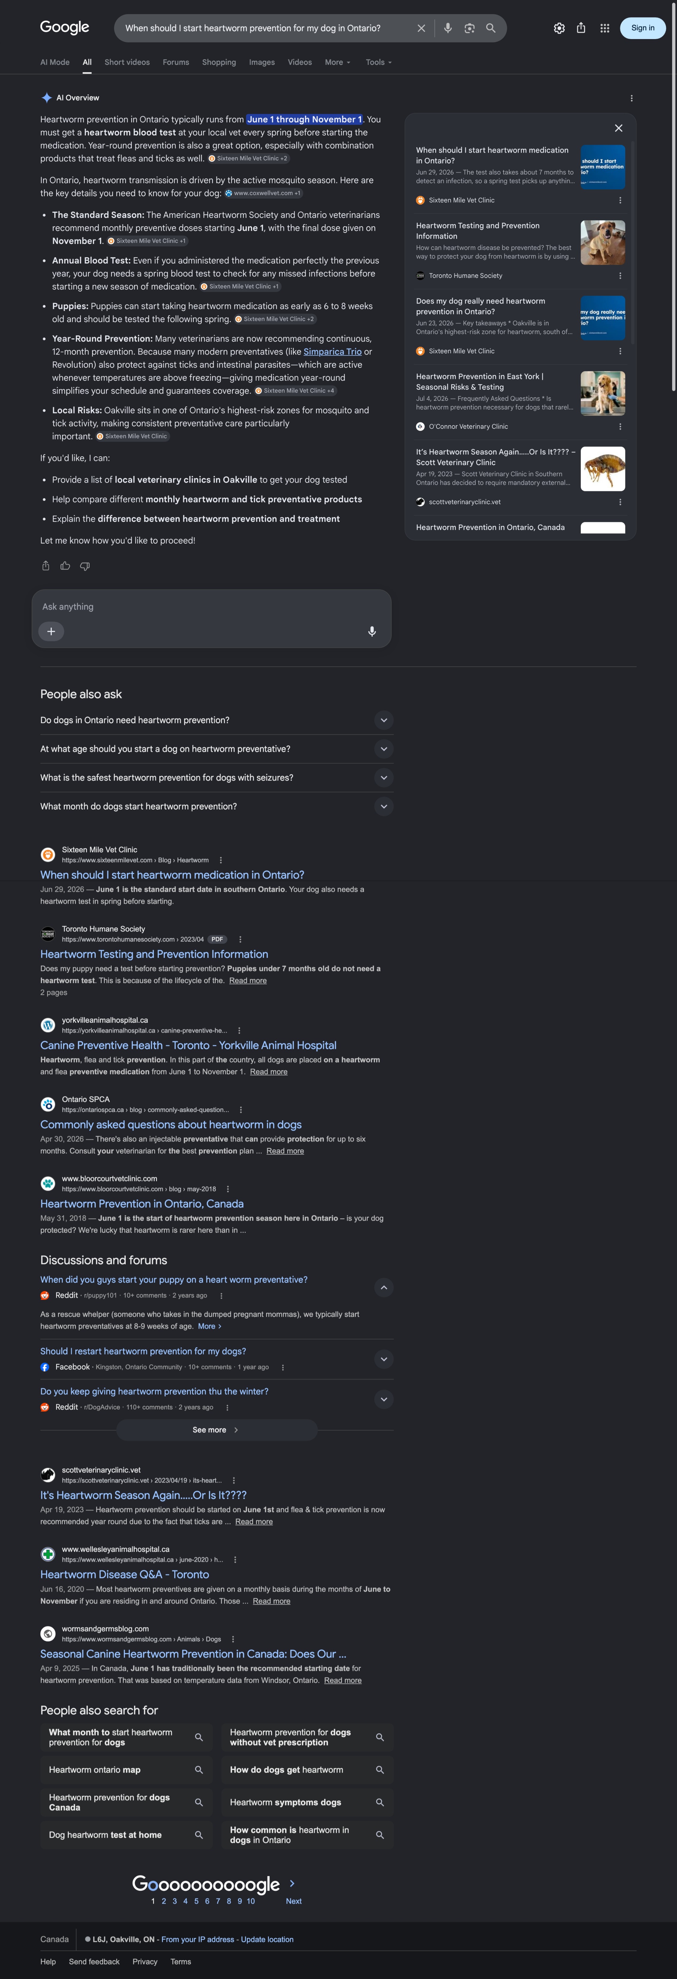Clear the search query with X icon
Screen dimensions: 677x1979
point(421,29)
